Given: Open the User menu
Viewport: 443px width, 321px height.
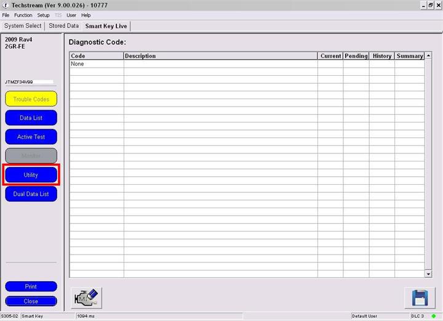Looking at the screenshot, I should coord(71,15).
